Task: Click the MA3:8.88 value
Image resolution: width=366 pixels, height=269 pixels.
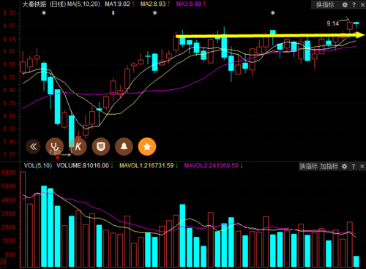Action: pos(189,4)
